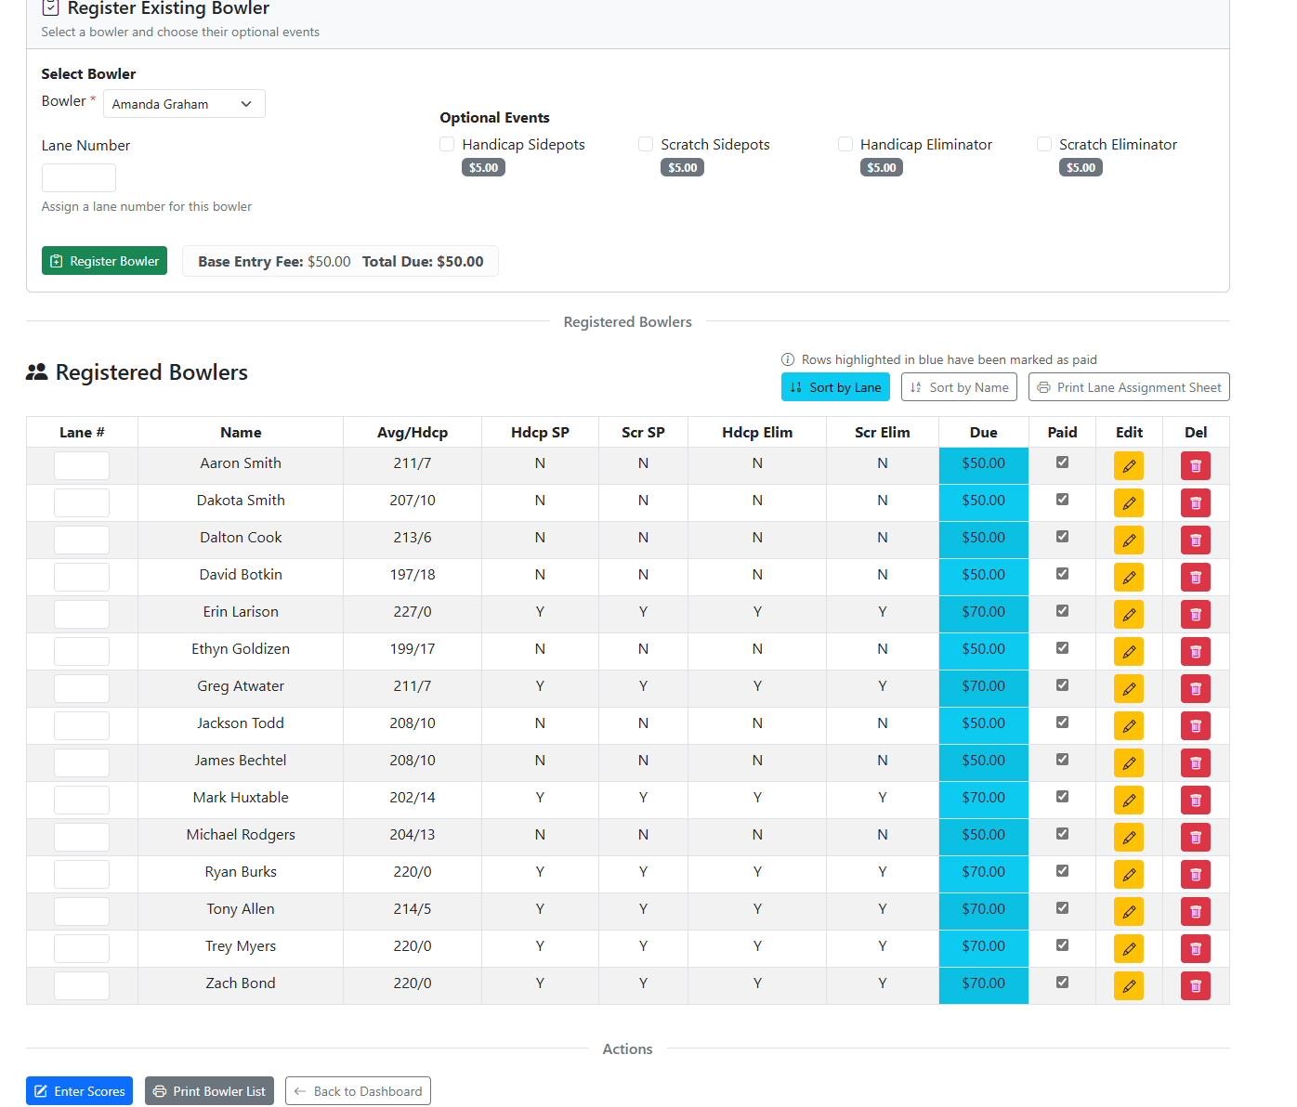Open edit for Mark Huxtable
Image resolution: width=1297 pixels, height=1107 pixels.
(1128, 801)
